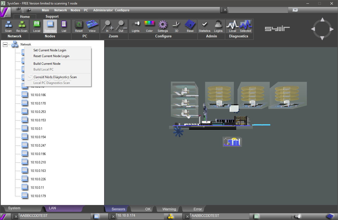Viewport: 338px width, 220px height.
Task: Select node 10.10.0.210 in tree
Action: tap(38, 162)
